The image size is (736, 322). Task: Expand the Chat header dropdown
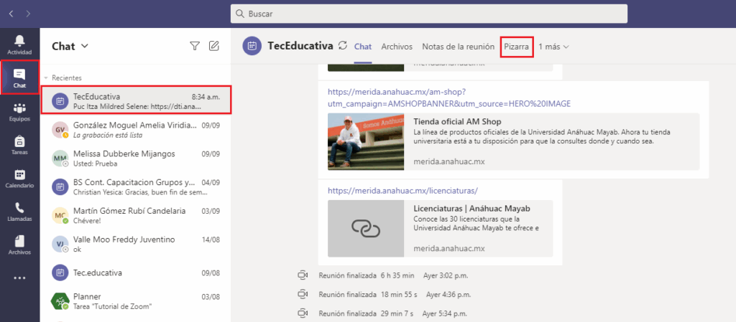(85, 46)
